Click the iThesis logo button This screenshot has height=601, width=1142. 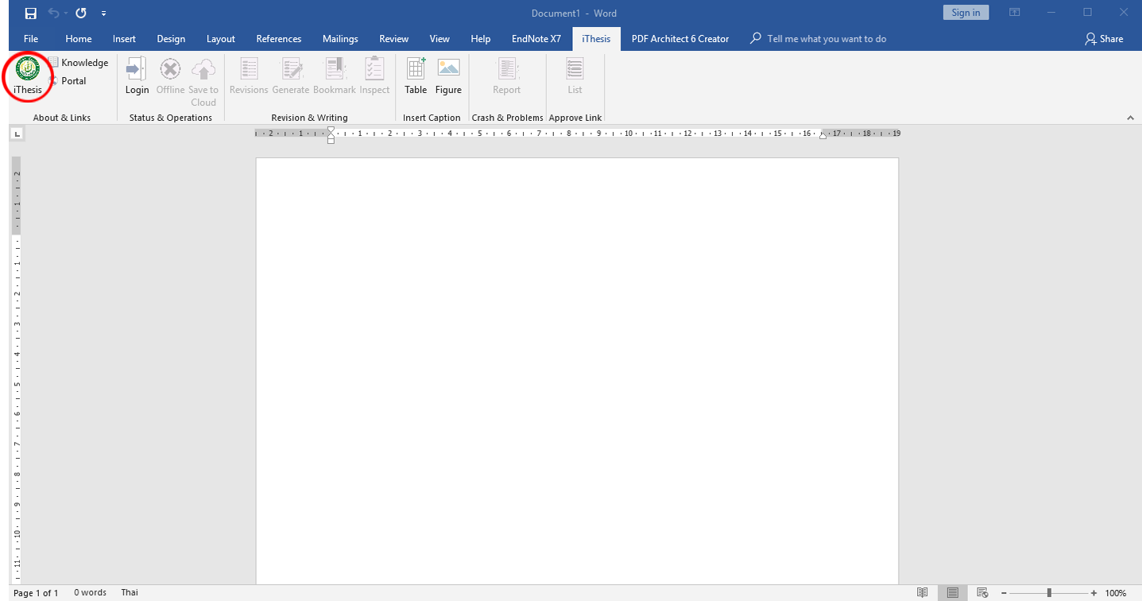click(28, 76)
